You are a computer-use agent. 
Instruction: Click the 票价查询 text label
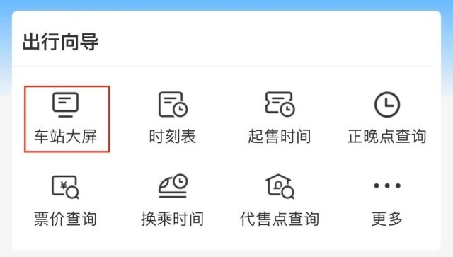[x=66, y=219]
